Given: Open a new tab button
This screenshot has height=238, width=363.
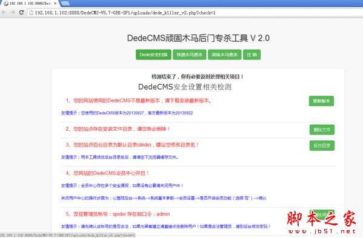Looking at the screenshot, I should 65,3.
